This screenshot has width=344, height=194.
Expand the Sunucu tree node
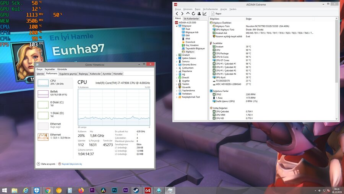coord(177,62)
